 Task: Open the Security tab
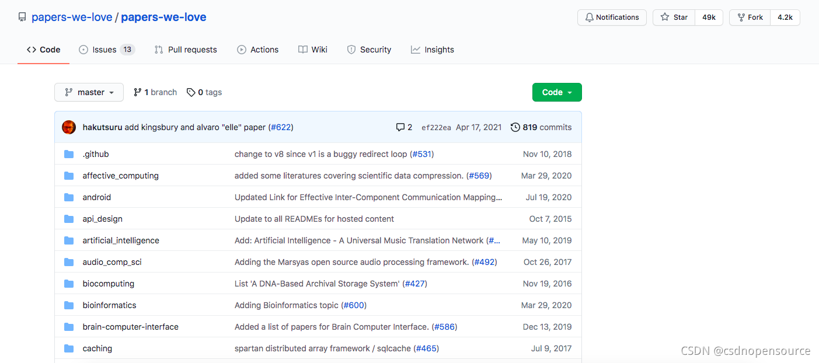click(369, 50)
